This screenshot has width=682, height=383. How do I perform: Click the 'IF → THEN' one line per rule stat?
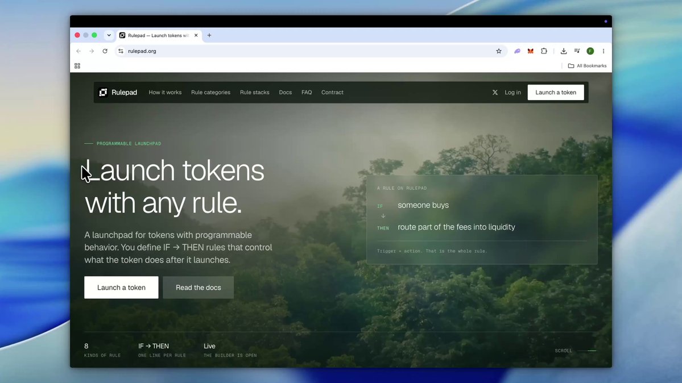pos(162,350)
